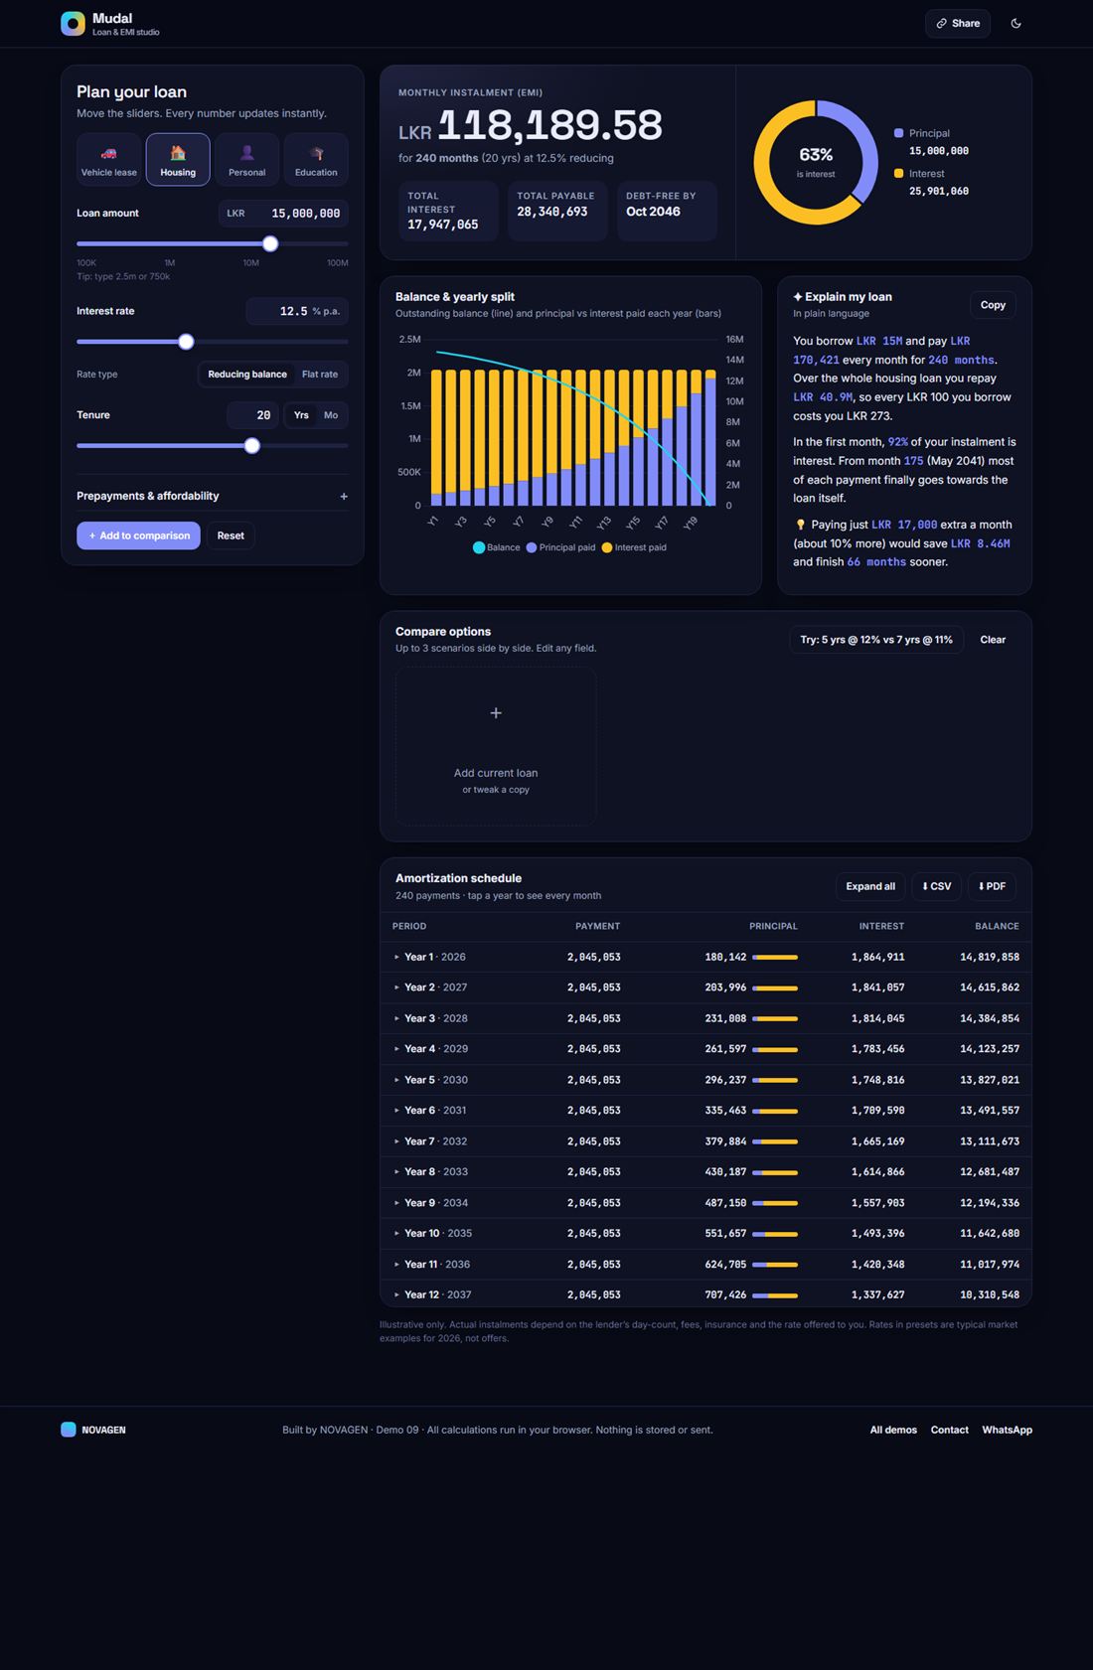Click the tenure value input field
Image resolution: width=1093 pixels, height=1670 pixels.
coord(252,415)
